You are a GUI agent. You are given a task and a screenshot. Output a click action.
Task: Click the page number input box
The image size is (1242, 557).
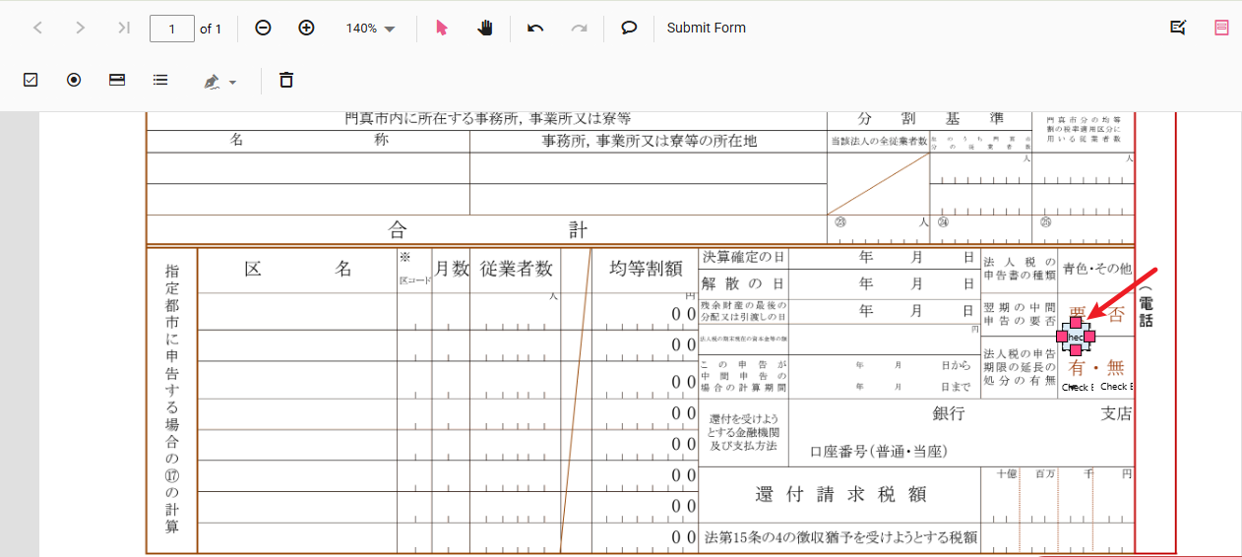point(171,29)
